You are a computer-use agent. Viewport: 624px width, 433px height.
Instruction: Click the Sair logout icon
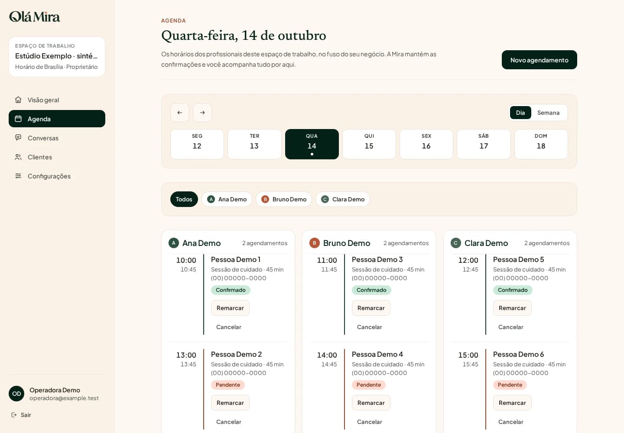point(14,415)
